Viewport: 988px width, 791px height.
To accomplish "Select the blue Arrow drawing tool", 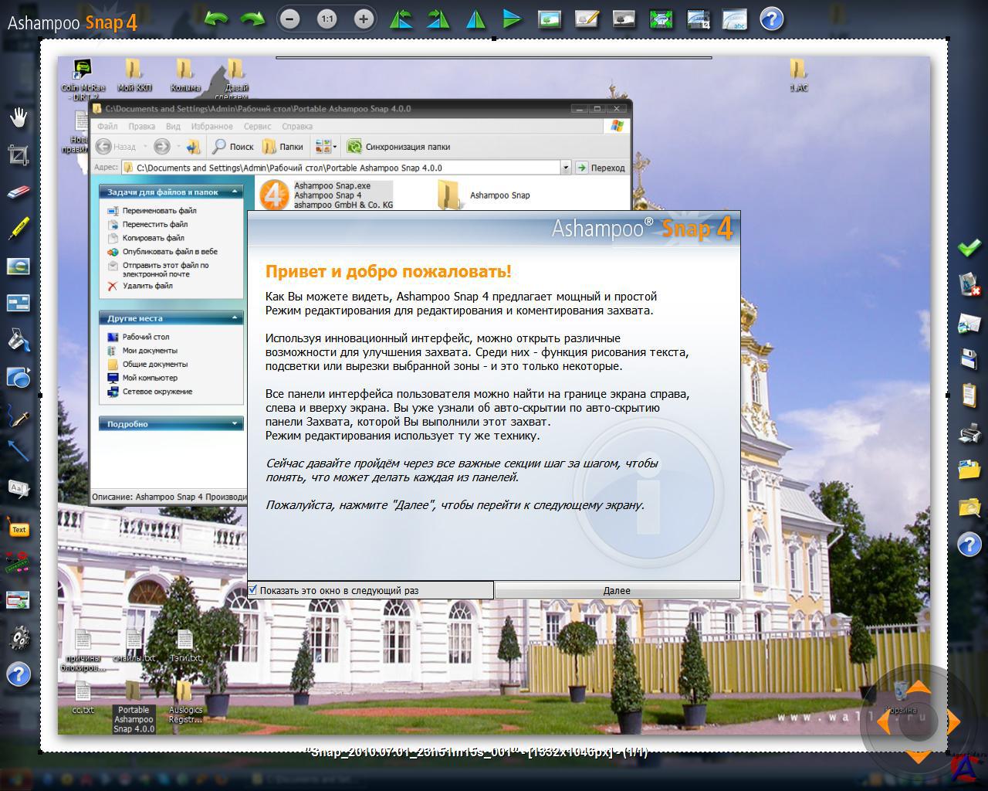I will [x=19, y=450].
